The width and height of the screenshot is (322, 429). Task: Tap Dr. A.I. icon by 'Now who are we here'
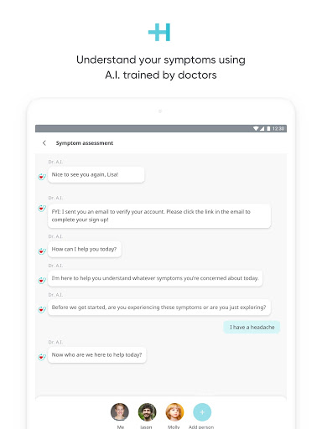pyautogui.click(x=42, y=357)
